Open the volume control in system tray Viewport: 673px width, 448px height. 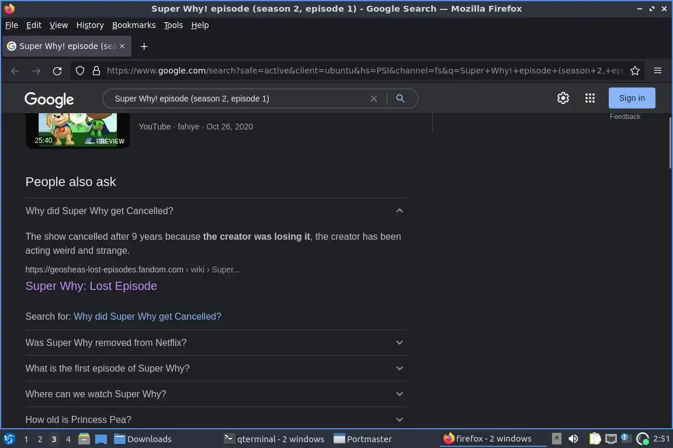pos(573,439)
